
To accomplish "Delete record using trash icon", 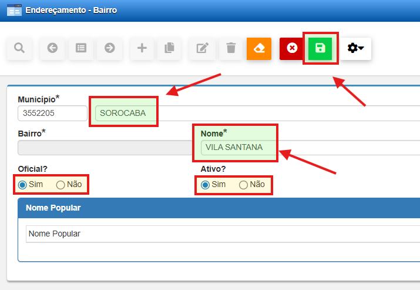I will point(231,48).
